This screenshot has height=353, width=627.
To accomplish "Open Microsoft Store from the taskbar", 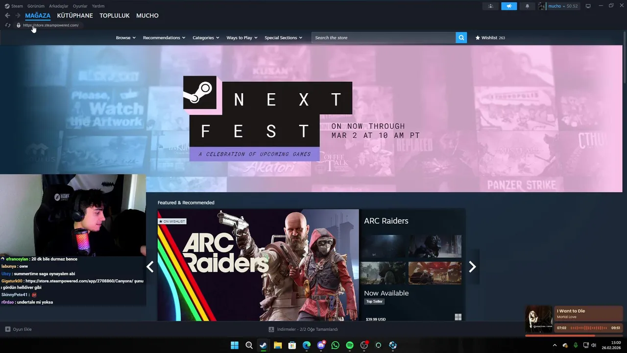I will 292,345.
